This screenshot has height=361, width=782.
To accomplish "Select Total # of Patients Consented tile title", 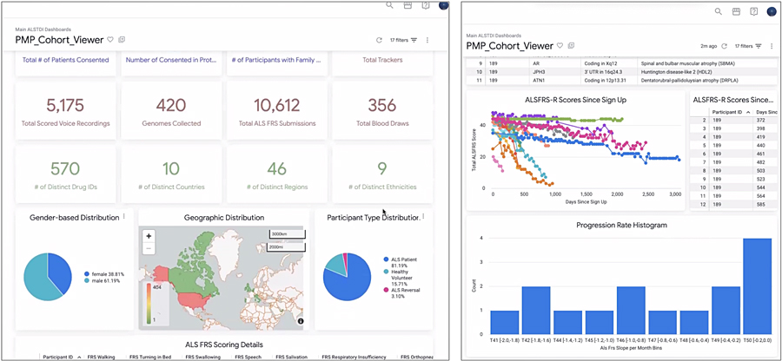I will pyautogui.click(x=65, y=60).
